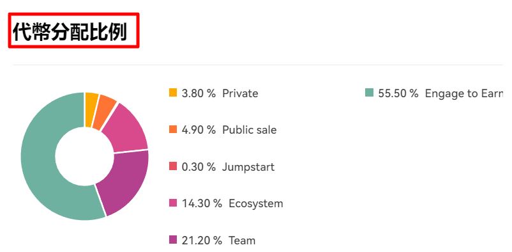This screenshot has height=252, width=512.
Task: Click the pink Ecosystem legend swatch
Action: tap(173, 203)
